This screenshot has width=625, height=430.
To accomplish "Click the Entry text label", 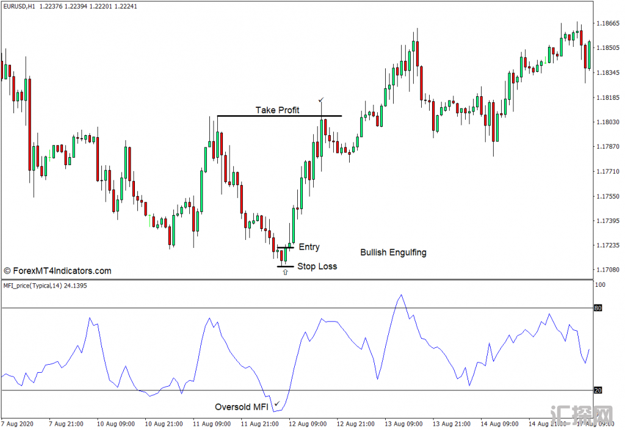I will 309,247.
